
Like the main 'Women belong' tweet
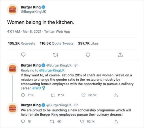(88, 55)
